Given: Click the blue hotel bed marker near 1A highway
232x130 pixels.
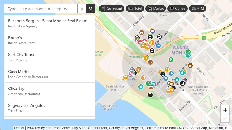Looking at the screenshot, I should 158,46.
